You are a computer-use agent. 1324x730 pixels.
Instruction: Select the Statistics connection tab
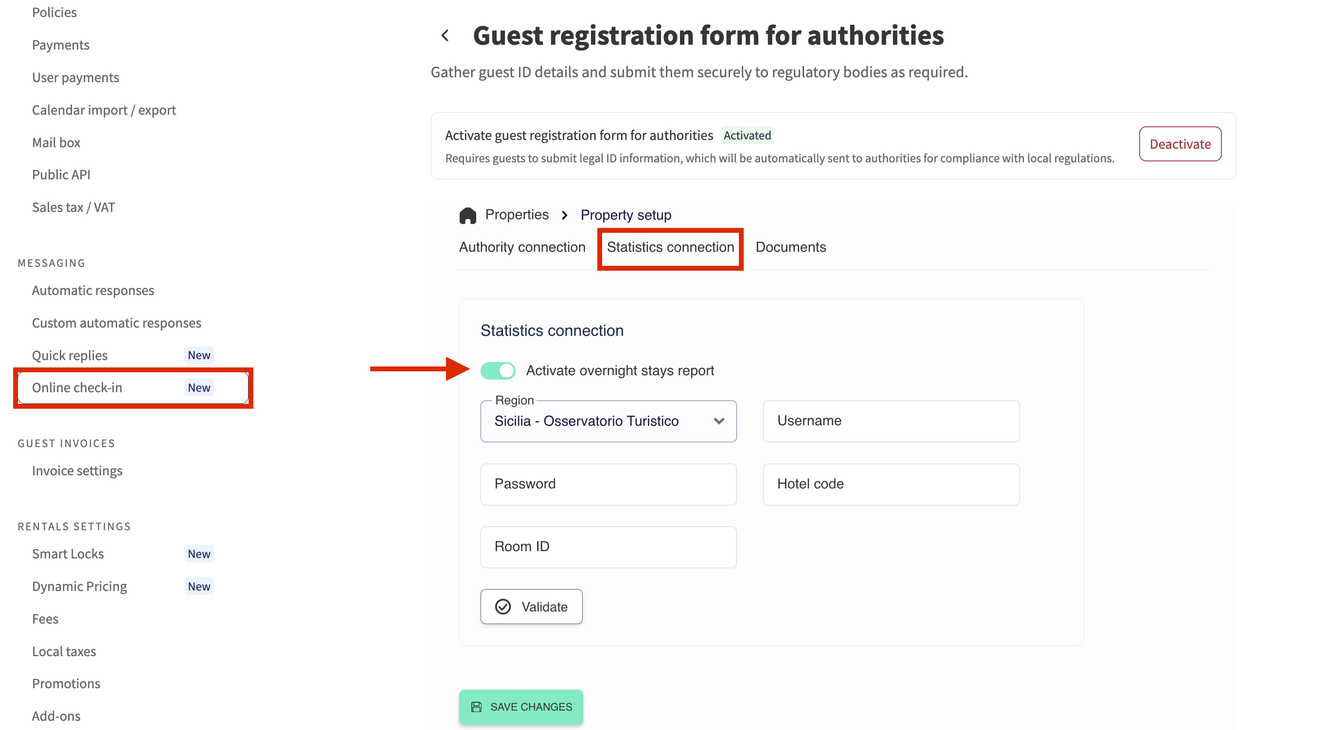click(x=670, y=247)
